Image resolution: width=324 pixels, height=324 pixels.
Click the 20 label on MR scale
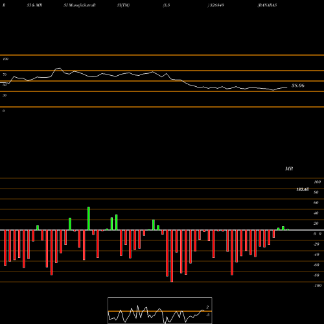(x=316, y=224)
